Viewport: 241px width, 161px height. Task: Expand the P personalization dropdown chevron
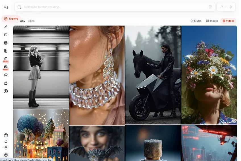pyautogui.click(x=225, y=7)
